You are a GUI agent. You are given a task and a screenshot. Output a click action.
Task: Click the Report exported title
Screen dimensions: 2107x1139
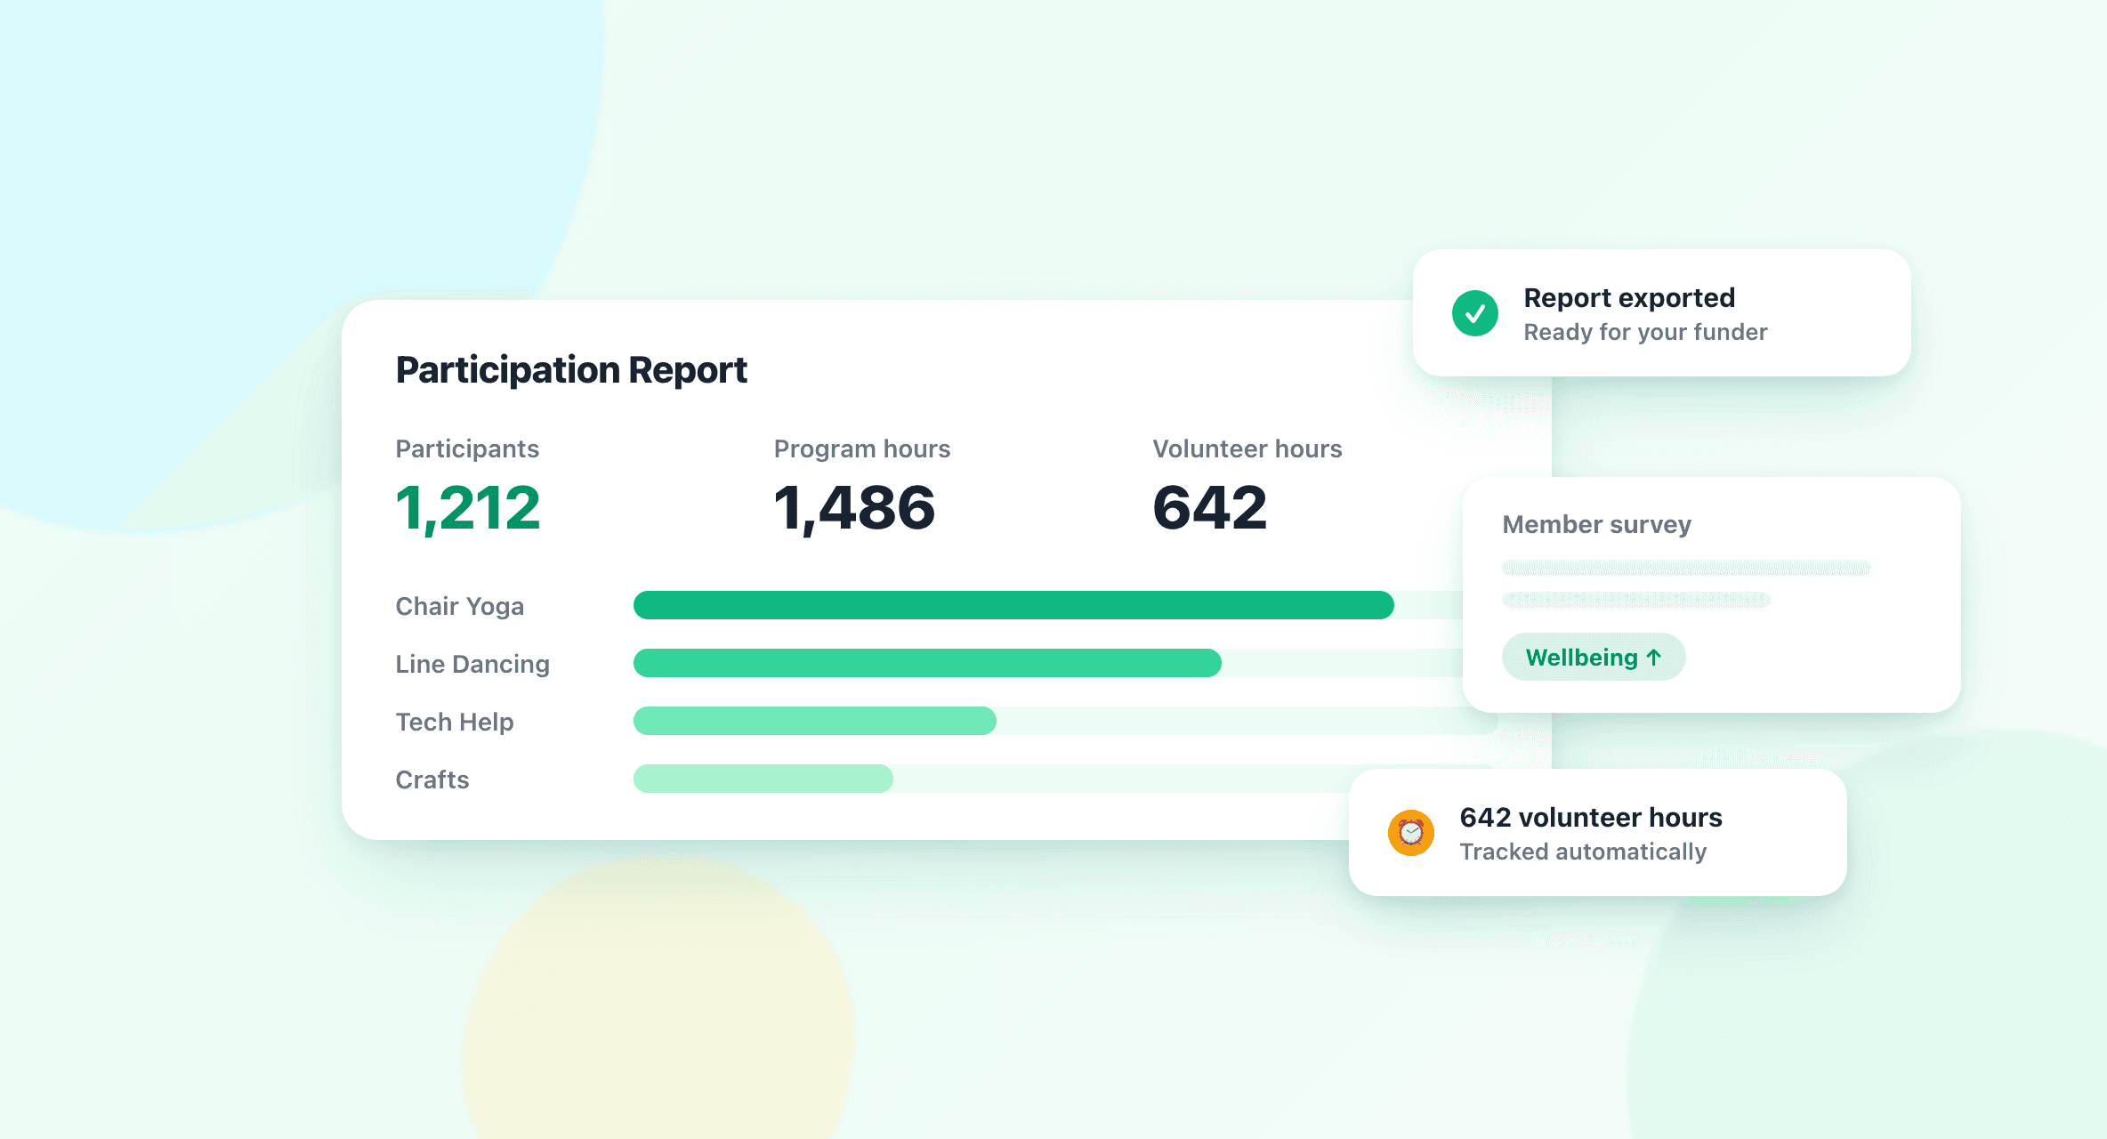click(x=1629, y=298)
